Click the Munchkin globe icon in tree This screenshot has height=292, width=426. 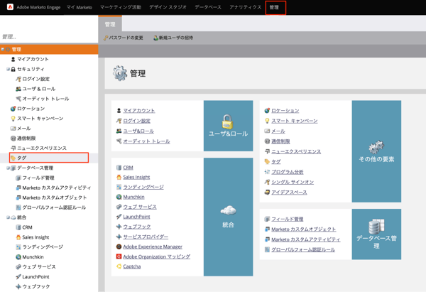pos(18,257)
